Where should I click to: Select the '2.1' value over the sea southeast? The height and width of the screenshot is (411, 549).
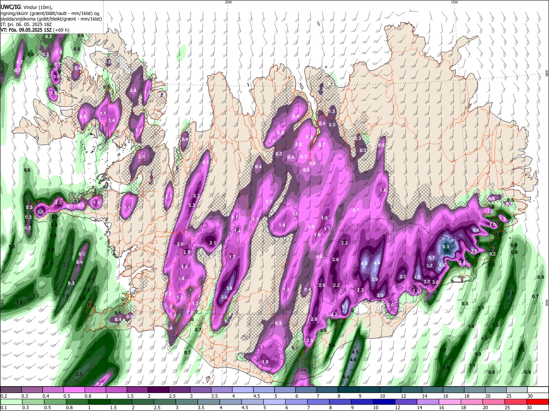(510, 293)
